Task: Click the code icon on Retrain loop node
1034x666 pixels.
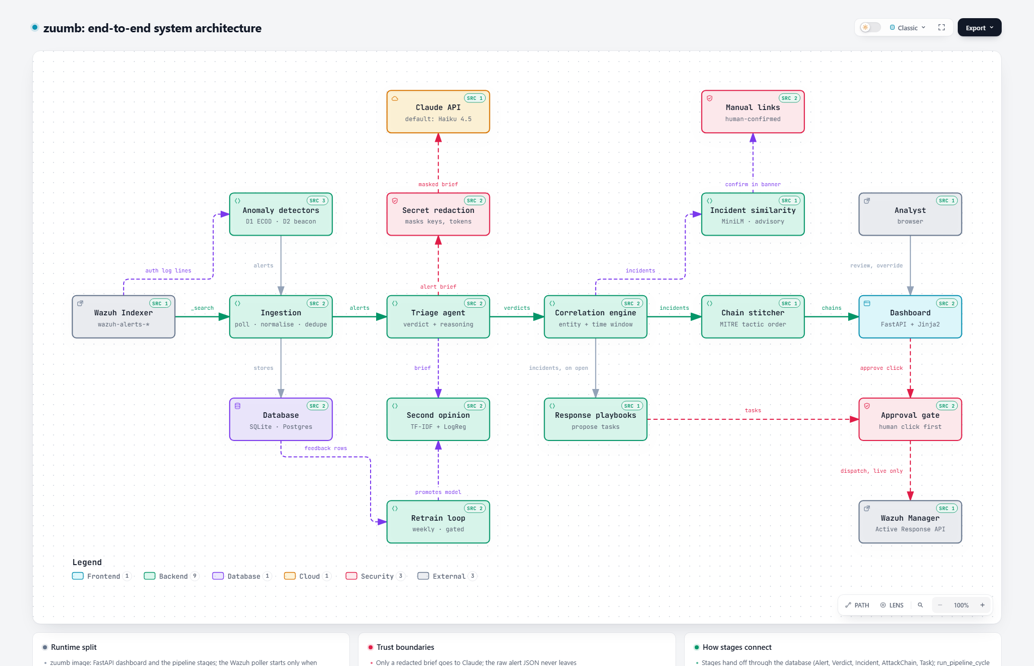Action: click(395, 508)
